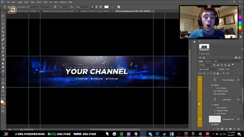The width and height of the screenshot is (244, 137).
Task: Select the Path Selection tool
Action: (3, 79)
